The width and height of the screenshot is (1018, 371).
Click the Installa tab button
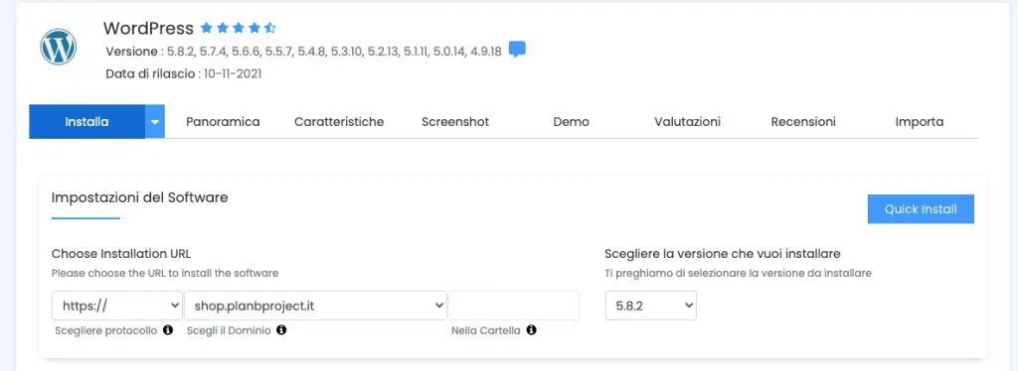point(87,122)
